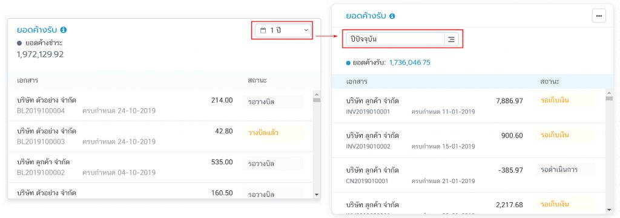620x218 pixels.
Task: Open document row BL2019100002
Action: [160, 167]
